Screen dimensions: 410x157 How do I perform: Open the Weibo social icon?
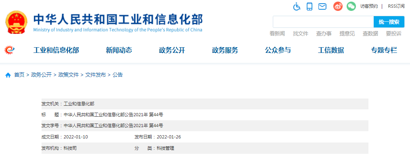pyautogui.click(x=338, y=6)
